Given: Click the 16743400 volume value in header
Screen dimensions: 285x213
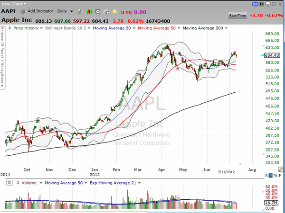Looking at the screenshot, I should [x=158, y=21].
